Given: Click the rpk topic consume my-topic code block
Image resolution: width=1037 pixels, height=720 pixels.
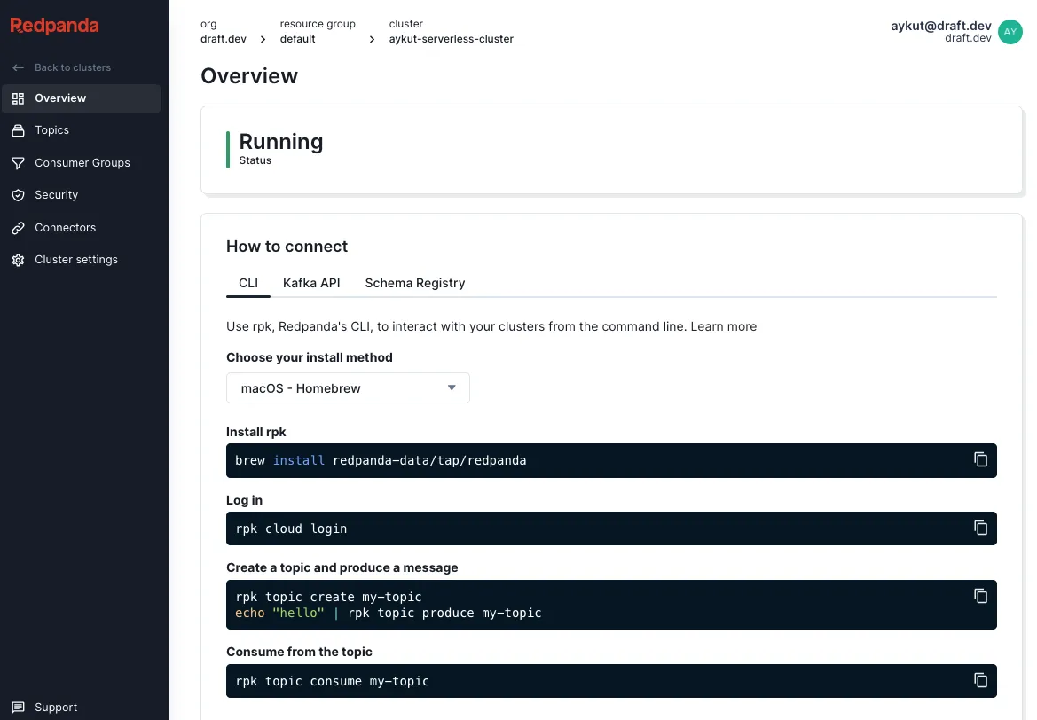Looking at the screenshot, I should (x=611, y=681).
